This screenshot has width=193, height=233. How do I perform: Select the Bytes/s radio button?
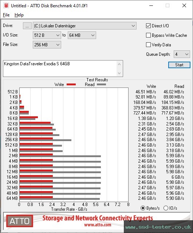point(143,208)
